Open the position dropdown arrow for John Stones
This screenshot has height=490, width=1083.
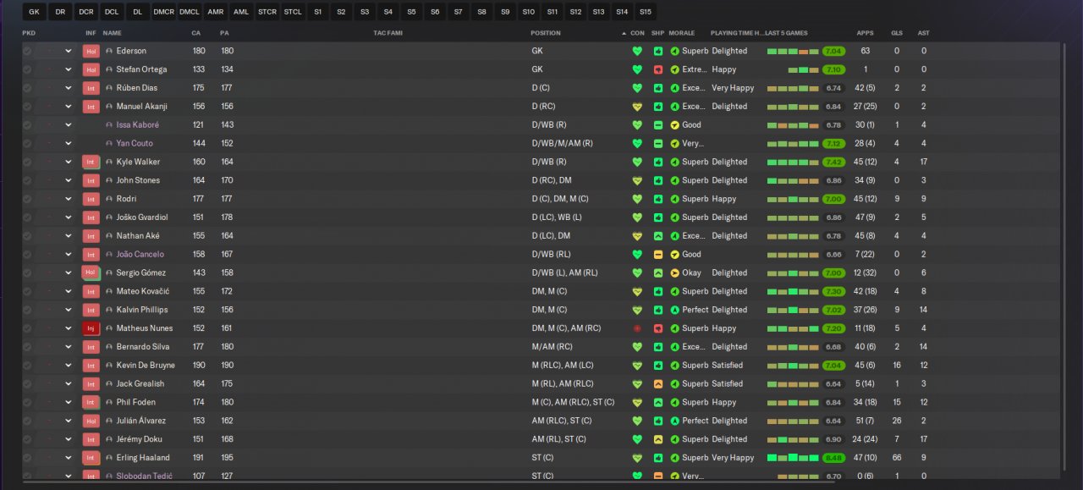[x=69, y=180]
